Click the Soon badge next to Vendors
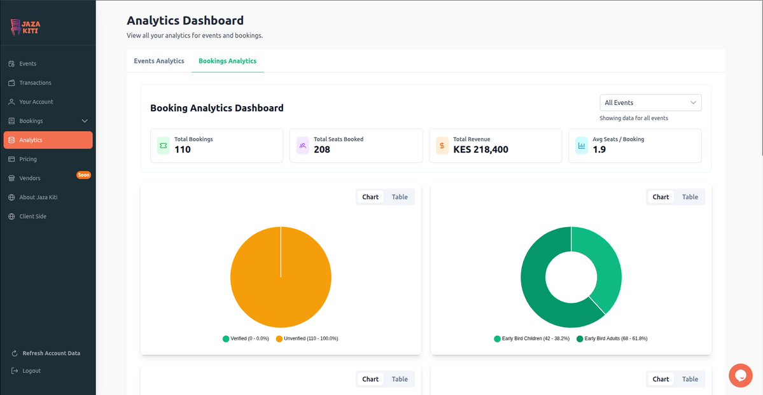The width and height of the screenshot is (763, 395). (x=84, y=175)
